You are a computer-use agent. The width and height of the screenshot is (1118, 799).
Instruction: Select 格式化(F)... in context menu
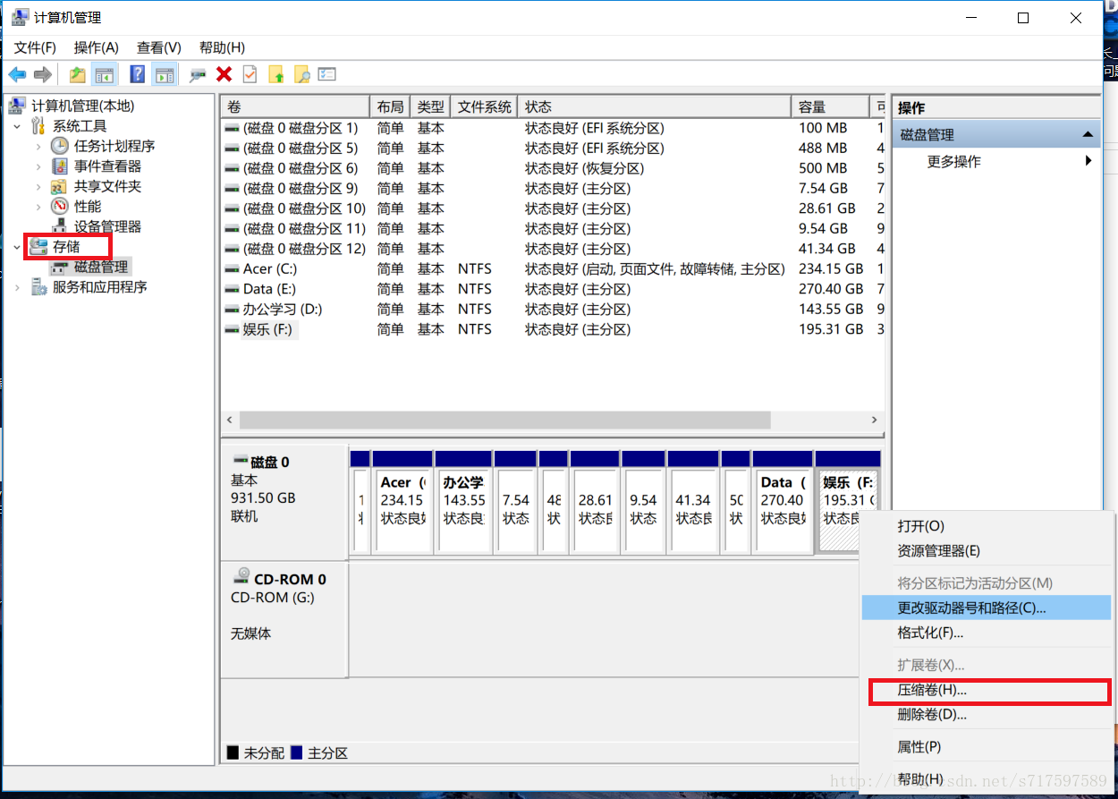pos(930,633)
